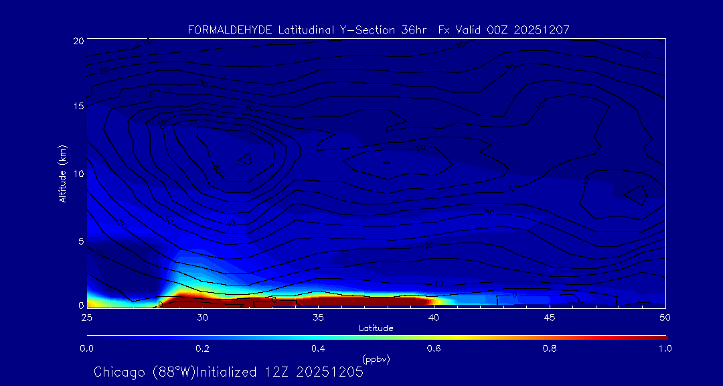Click the red surface formaldehyde layer near latitude 35
The image size is (723, 386).
click(x=318, y=298)
